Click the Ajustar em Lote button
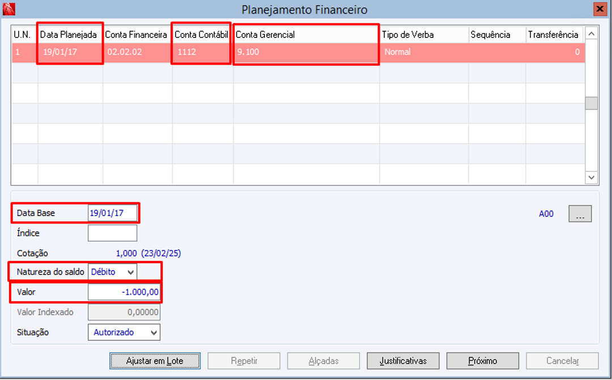The image size is (612, 380). (x=155, y=361)
